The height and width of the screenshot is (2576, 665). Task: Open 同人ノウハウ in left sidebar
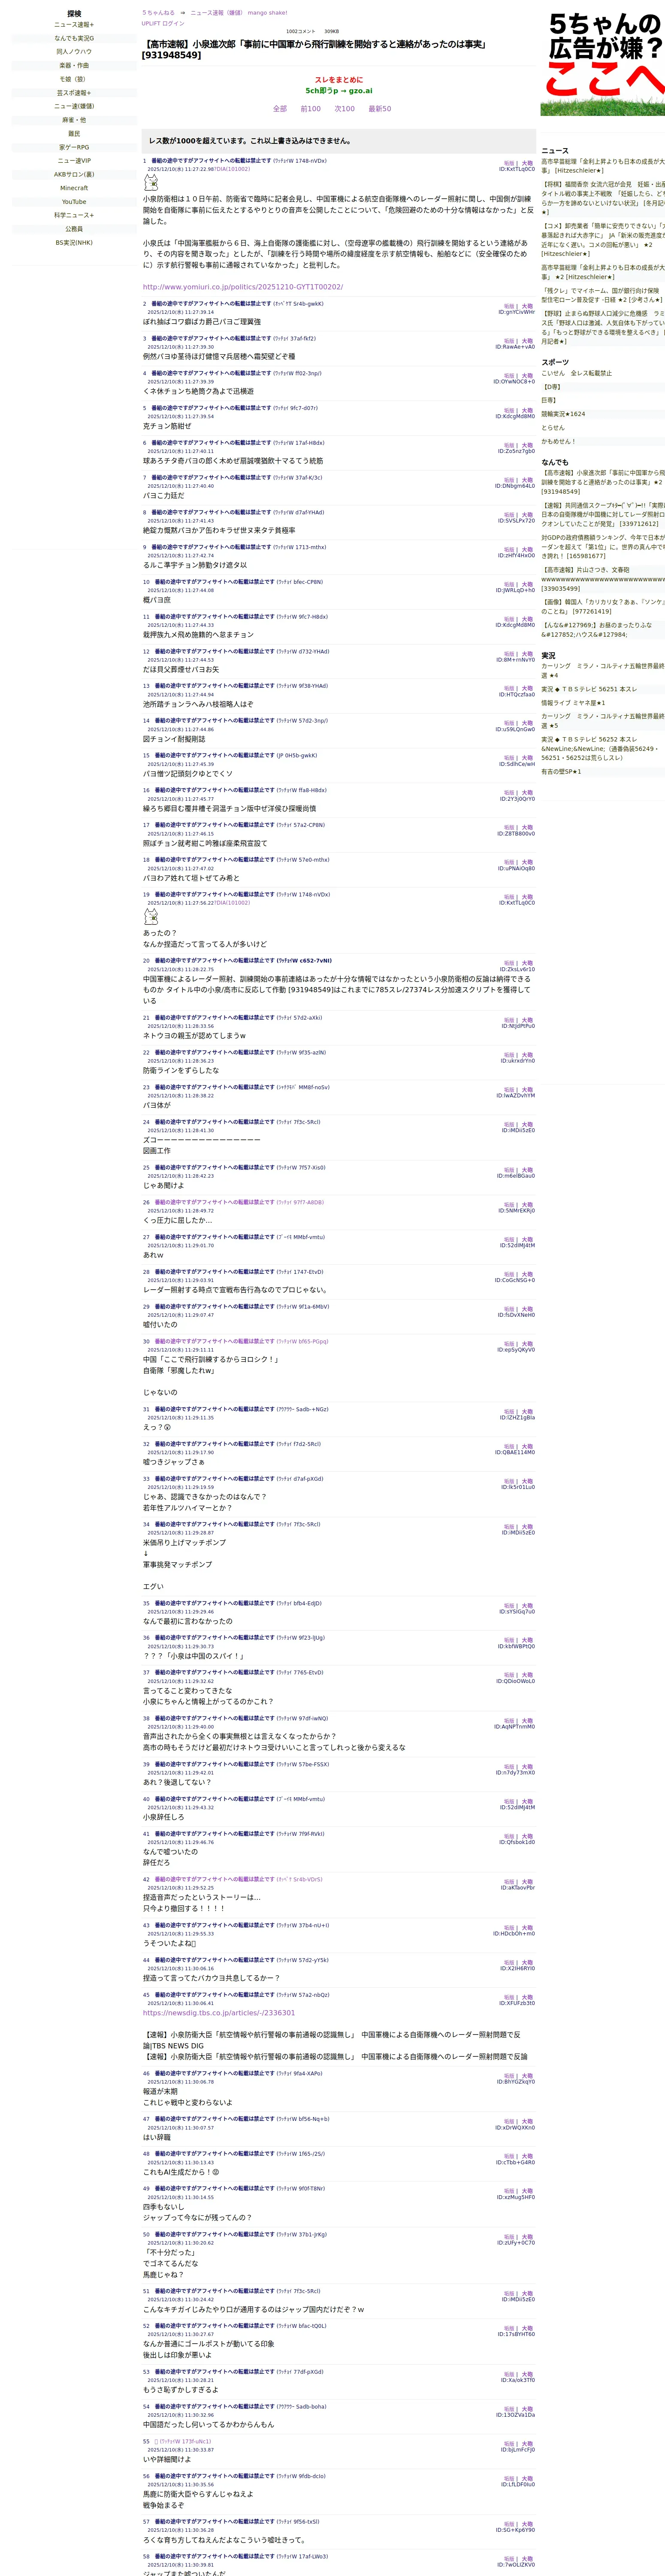click(74, 52)
